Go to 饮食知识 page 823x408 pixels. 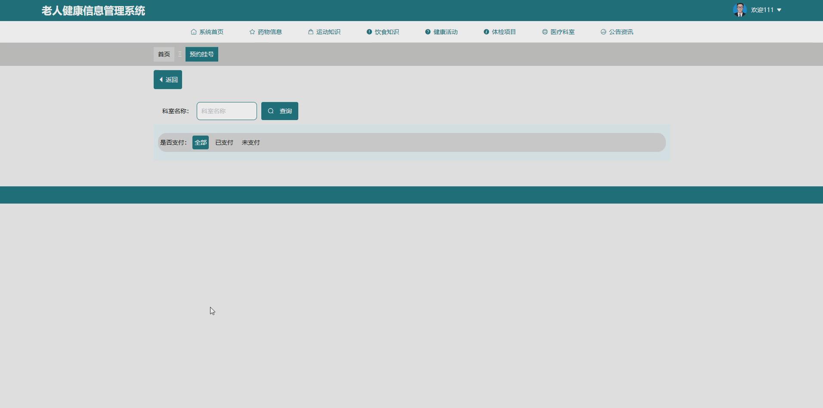tap(383, 32)
